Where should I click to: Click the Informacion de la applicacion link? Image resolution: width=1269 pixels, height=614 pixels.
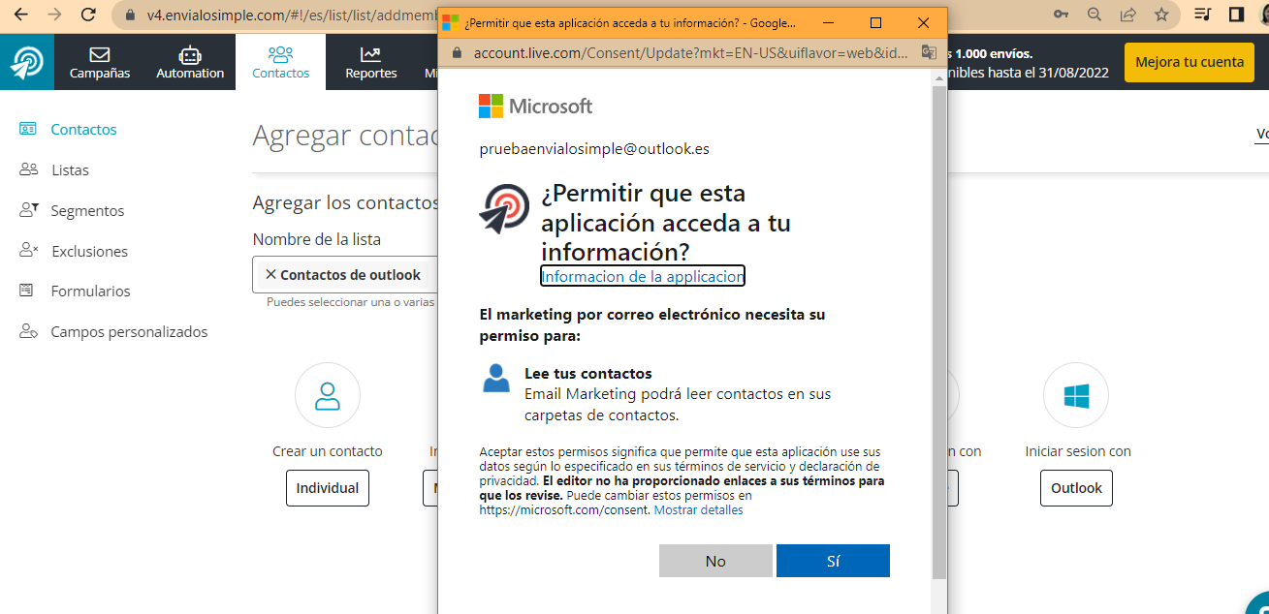pos(643,276)
